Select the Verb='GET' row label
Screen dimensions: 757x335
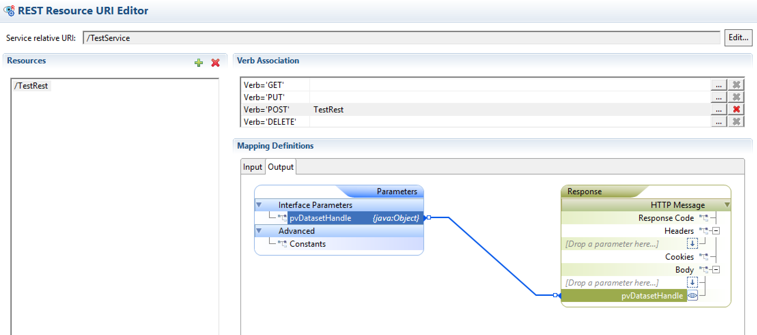pos(264,85)
